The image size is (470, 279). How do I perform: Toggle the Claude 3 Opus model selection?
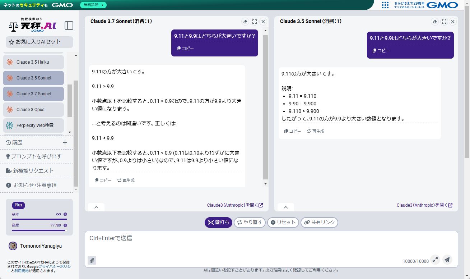tap(33, 109)
